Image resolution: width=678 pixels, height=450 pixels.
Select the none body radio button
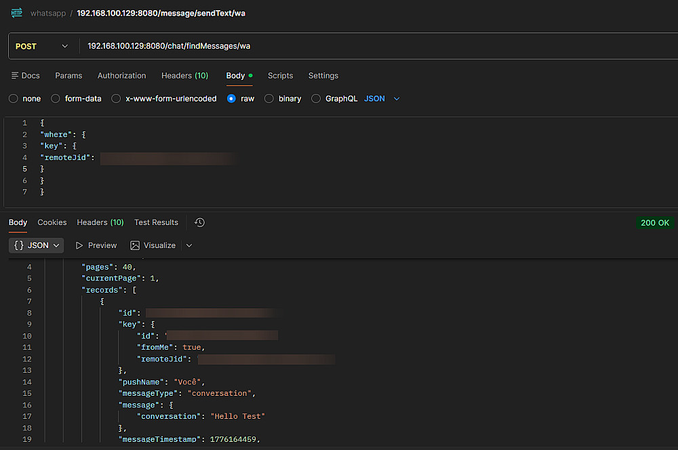(x=14, y=99)
